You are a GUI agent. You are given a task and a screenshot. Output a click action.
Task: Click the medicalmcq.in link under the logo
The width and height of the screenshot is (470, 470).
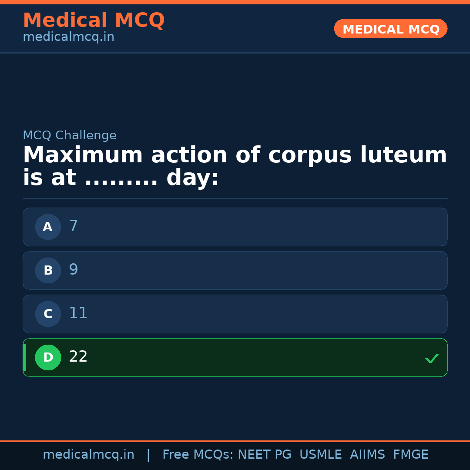coord(68,37)
